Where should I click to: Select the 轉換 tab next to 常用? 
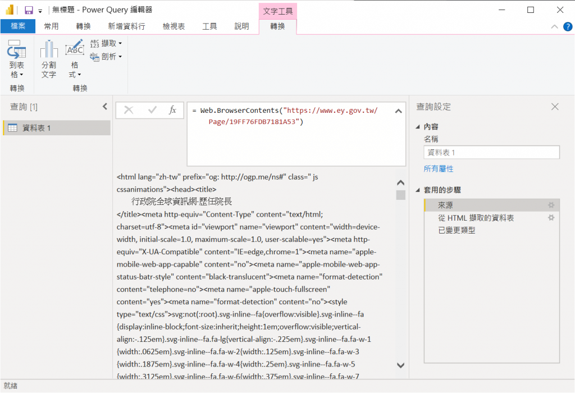click(x=83, y=26)
